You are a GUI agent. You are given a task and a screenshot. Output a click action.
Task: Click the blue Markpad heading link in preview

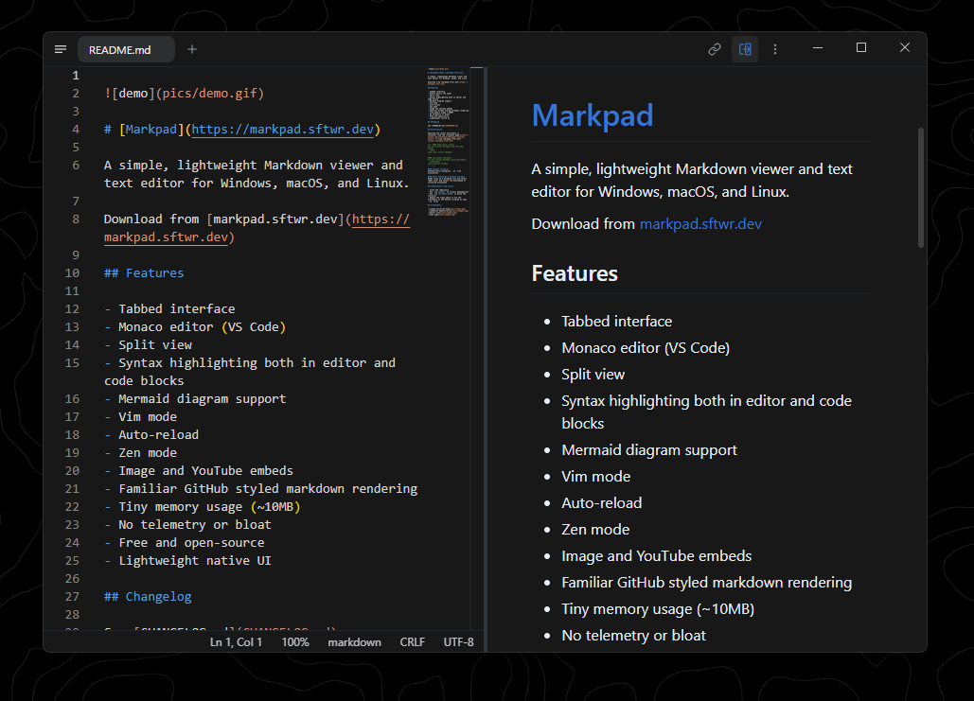(x=592, y=115)
